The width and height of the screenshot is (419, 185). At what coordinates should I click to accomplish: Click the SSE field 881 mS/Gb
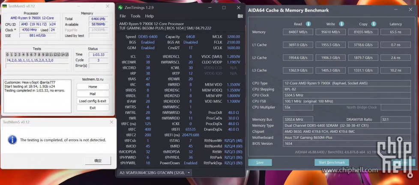37,36
